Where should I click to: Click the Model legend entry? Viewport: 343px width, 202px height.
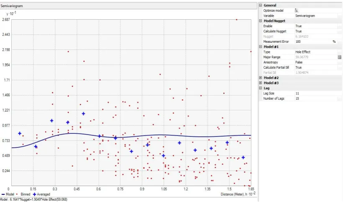(x=8, y=194)
